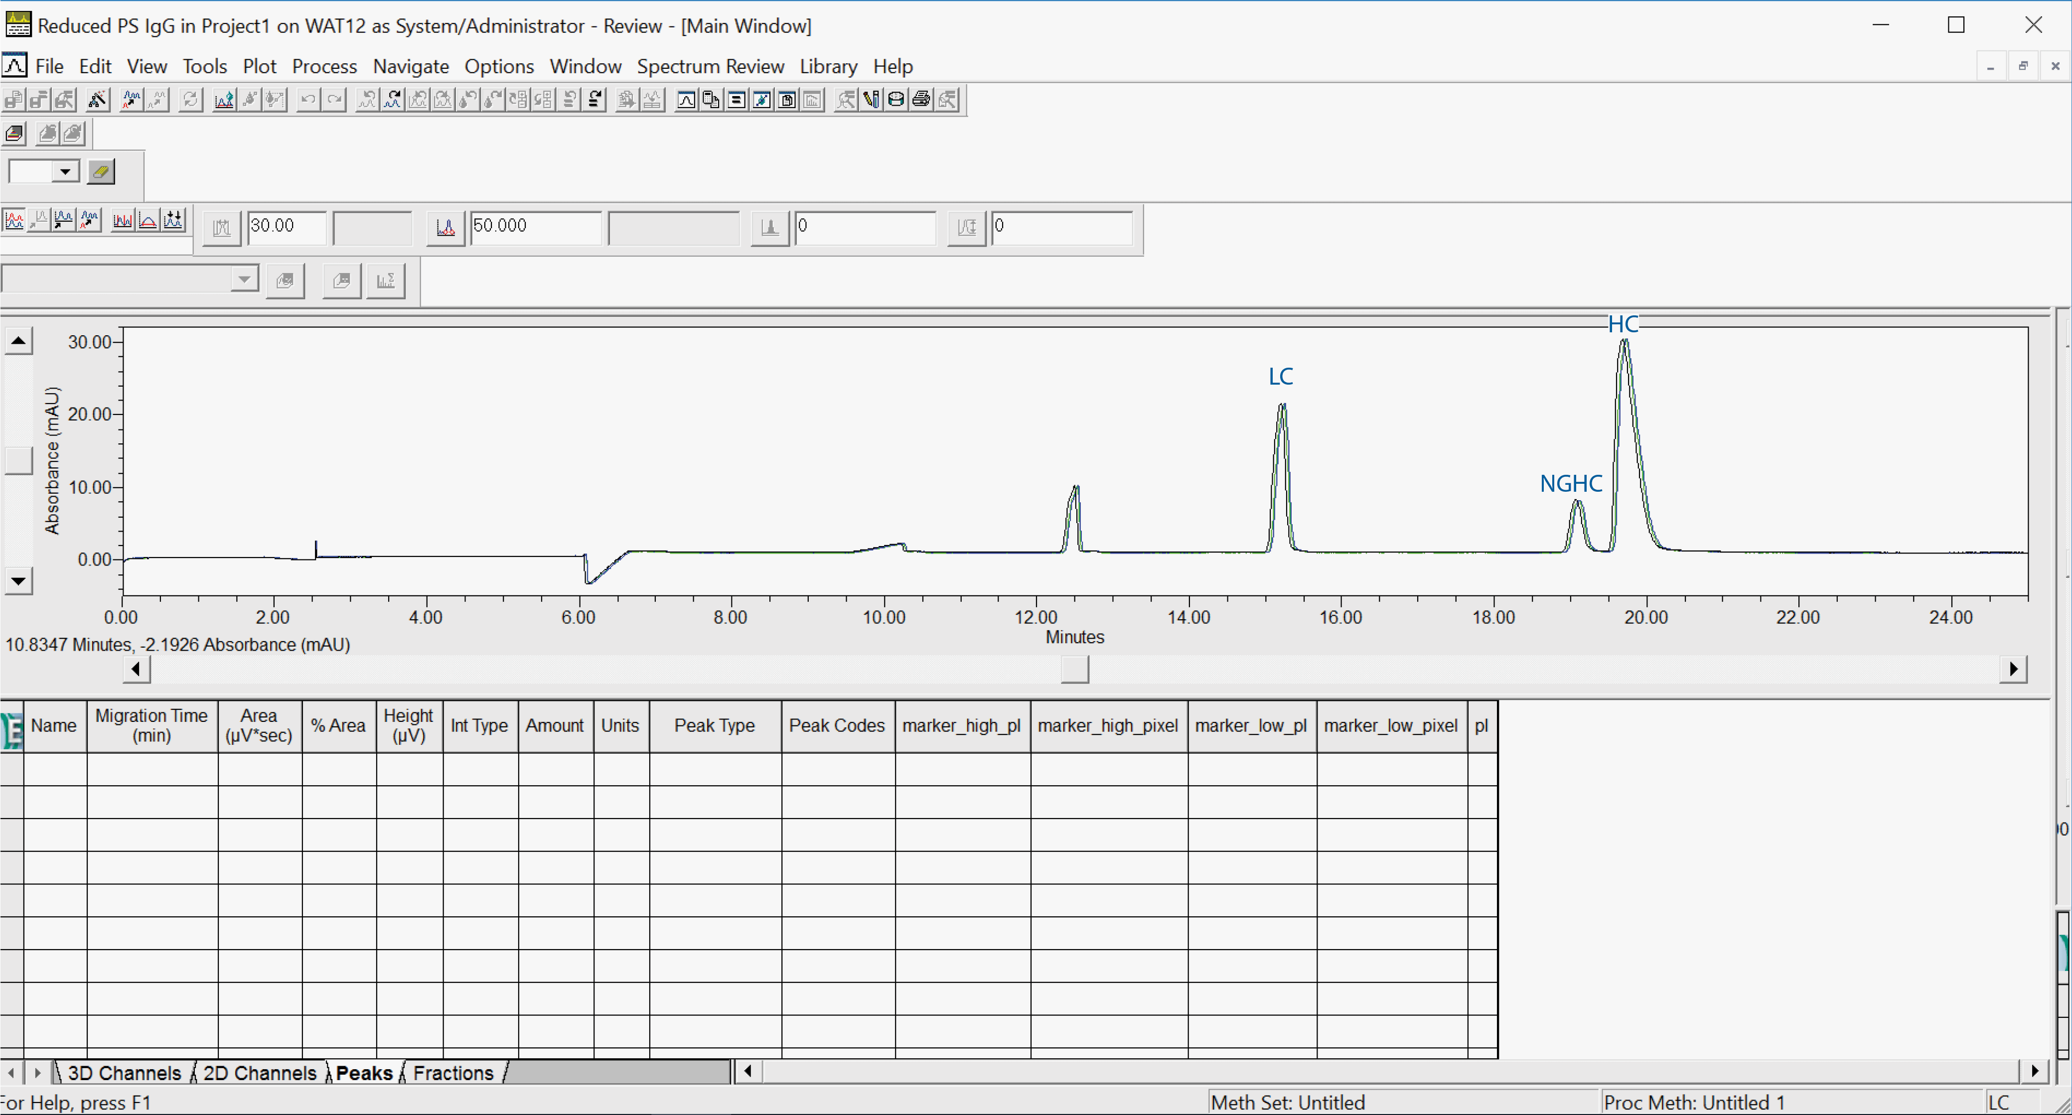Viewport: 2072px width, 1115px height.
Task: Toggle the peak markers down-arrows icon
Action: (x=174, y=220)
